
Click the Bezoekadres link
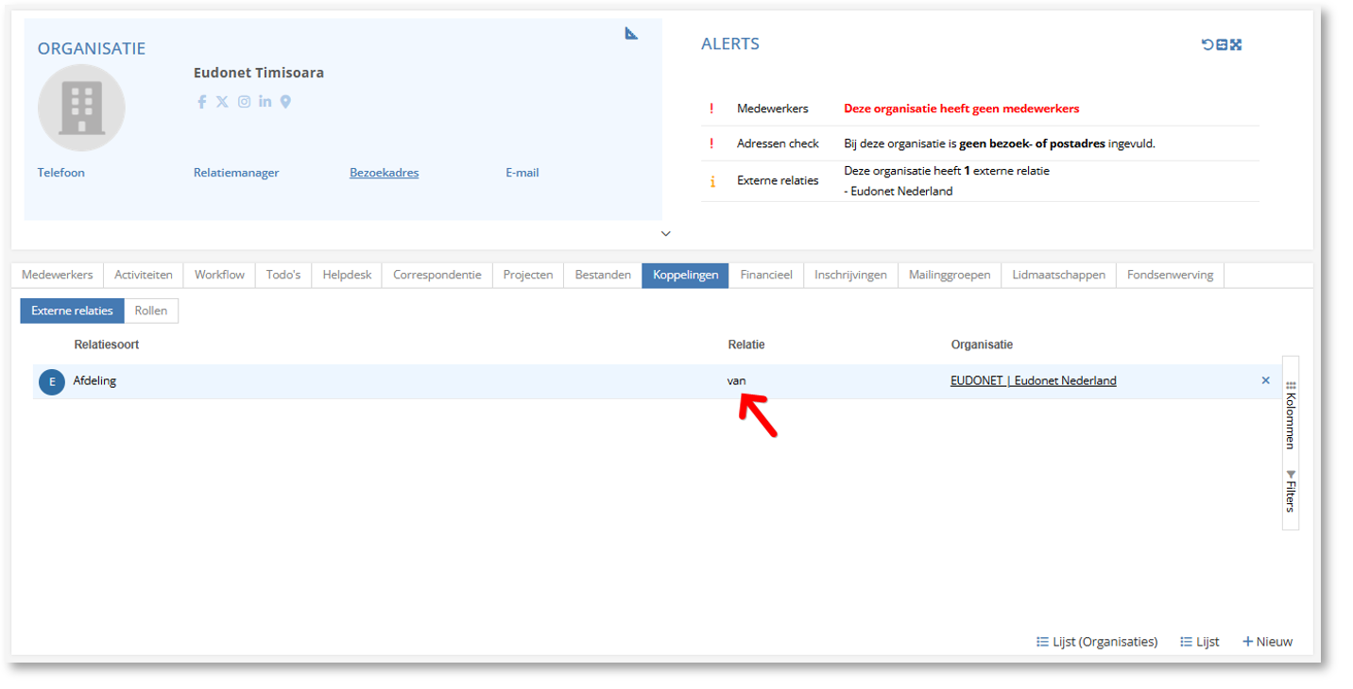[384, 173]
